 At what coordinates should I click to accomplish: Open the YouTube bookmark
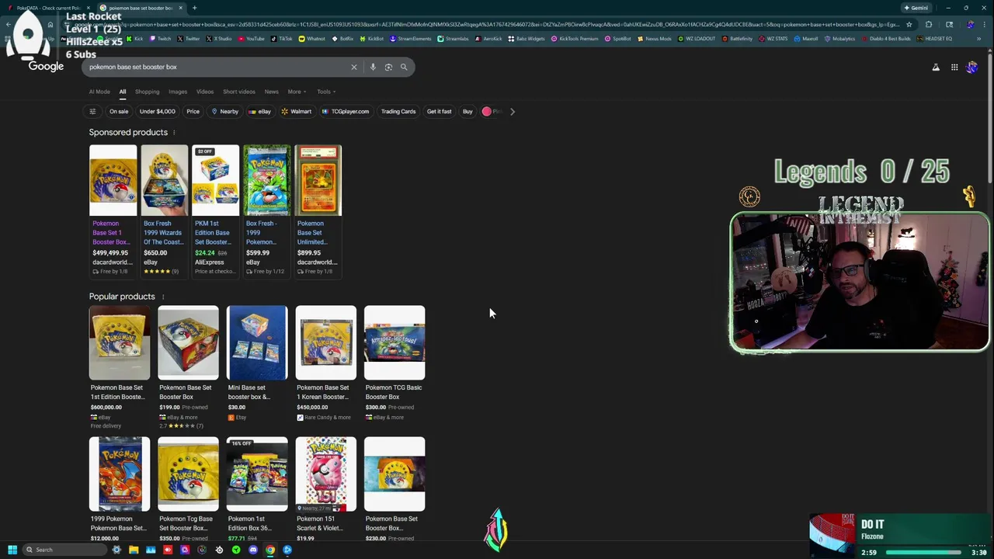click(252, 39)
